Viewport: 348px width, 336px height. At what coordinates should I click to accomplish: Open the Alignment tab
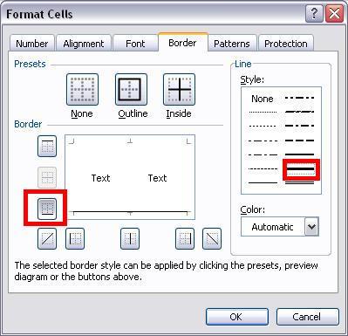(84, 44)
